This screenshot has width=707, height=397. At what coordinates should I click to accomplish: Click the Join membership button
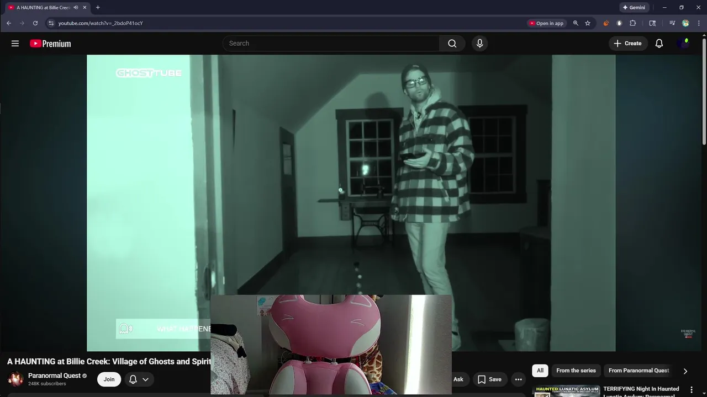pyautogui.click(x=109, y=379)
